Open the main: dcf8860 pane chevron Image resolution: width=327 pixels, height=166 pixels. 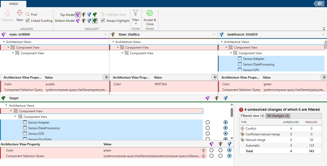(x=106, y=35)
